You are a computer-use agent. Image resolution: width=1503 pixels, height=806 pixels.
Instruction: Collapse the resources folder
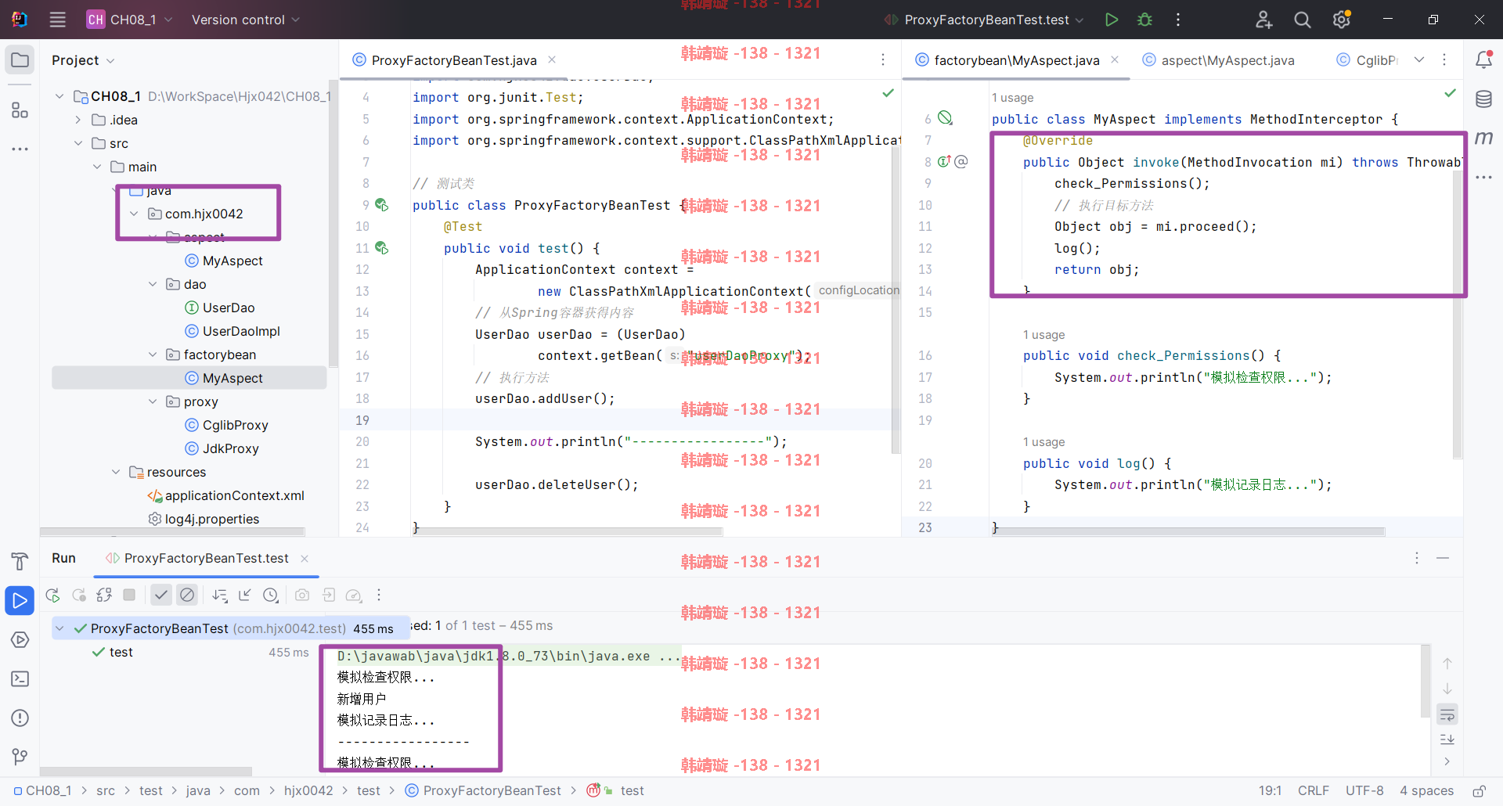click(x=116, y=472)
